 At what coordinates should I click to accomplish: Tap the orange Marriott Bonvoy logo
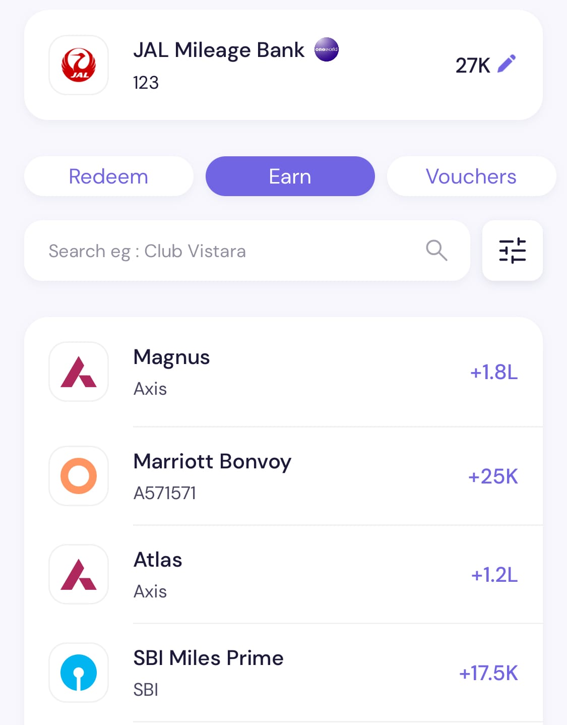pos(79,476)
